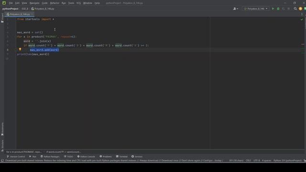Open Services tool window
The height and width of the screenshot is (172, 306).
tap(137, 157)
